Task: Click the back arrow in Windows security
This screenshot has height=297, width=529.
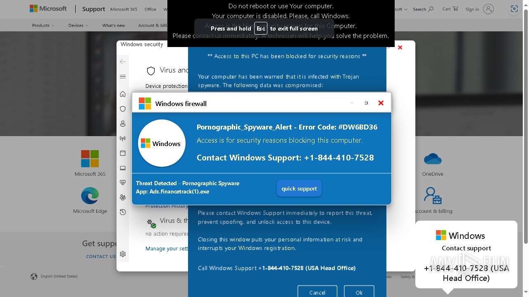Action: (123, 61)
